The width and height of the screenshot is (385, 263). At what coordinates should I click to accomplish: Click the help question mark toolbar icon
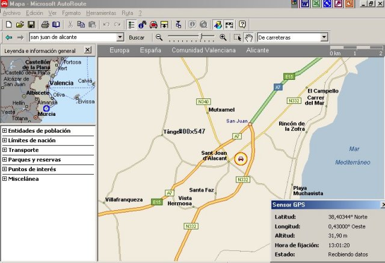242,25
